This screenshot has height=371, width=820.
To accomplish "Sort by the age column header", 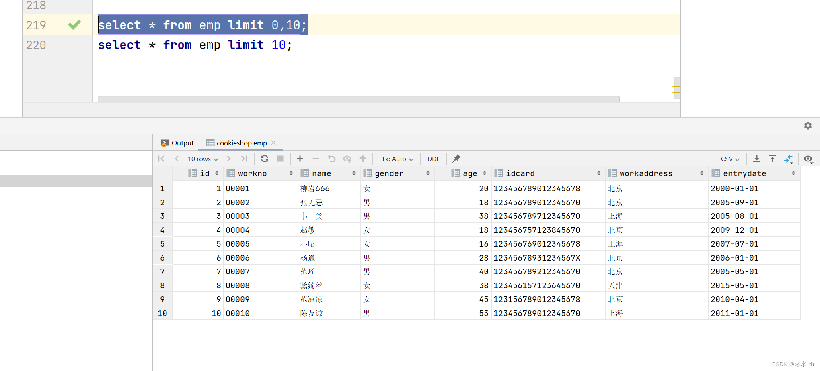I will pos(462,173).
